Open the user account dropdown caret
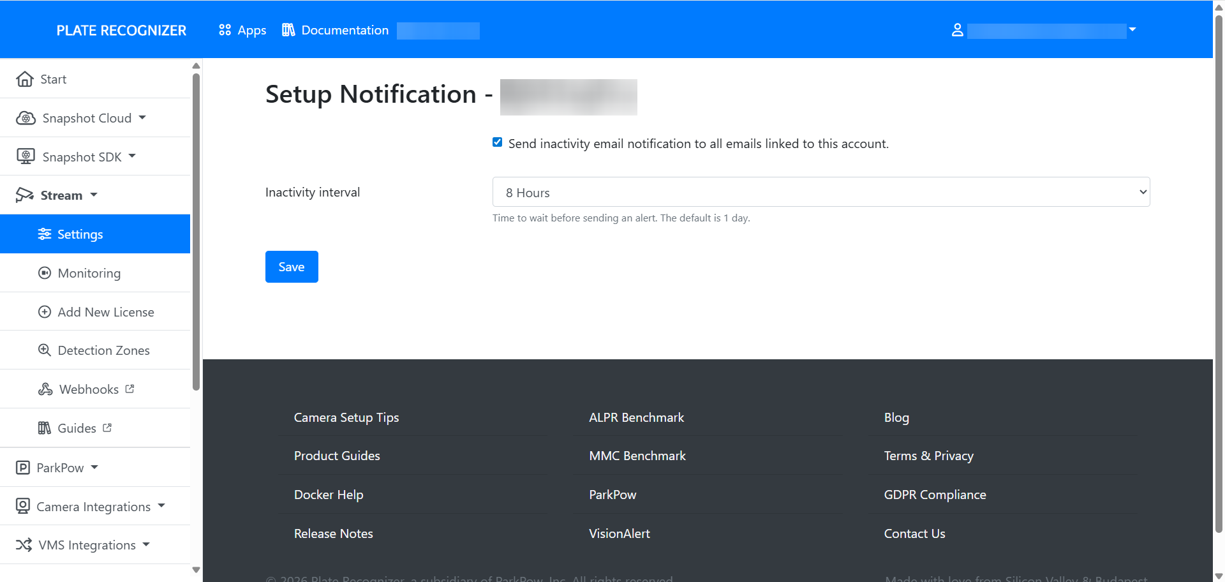This screenshot has width=1225, height=582. [1132, 29]
